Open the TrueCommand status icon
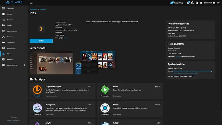This screenshot has width=222, height=125. point(188,3)
